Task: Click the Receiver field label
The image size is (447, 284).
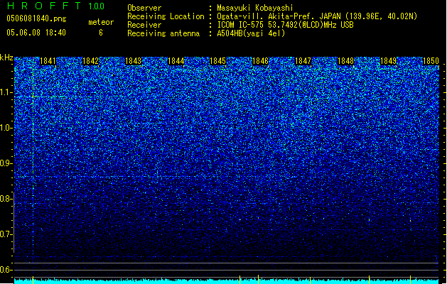Action: click(144, 25)
